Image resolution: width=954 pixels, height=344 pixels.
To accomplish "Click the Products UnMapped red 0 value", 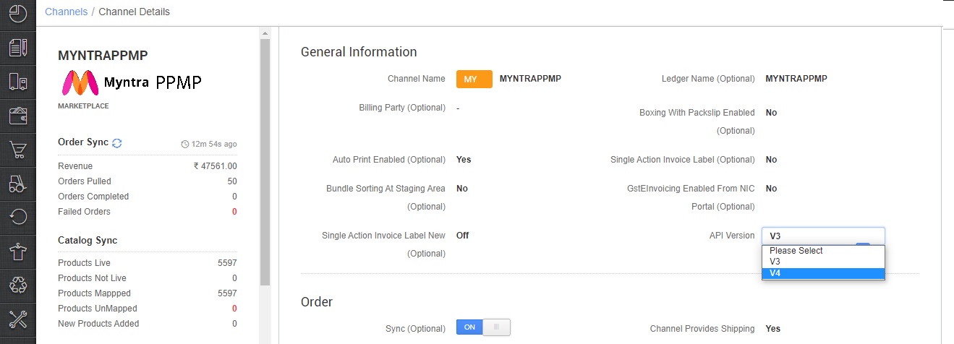I will 234,309.
